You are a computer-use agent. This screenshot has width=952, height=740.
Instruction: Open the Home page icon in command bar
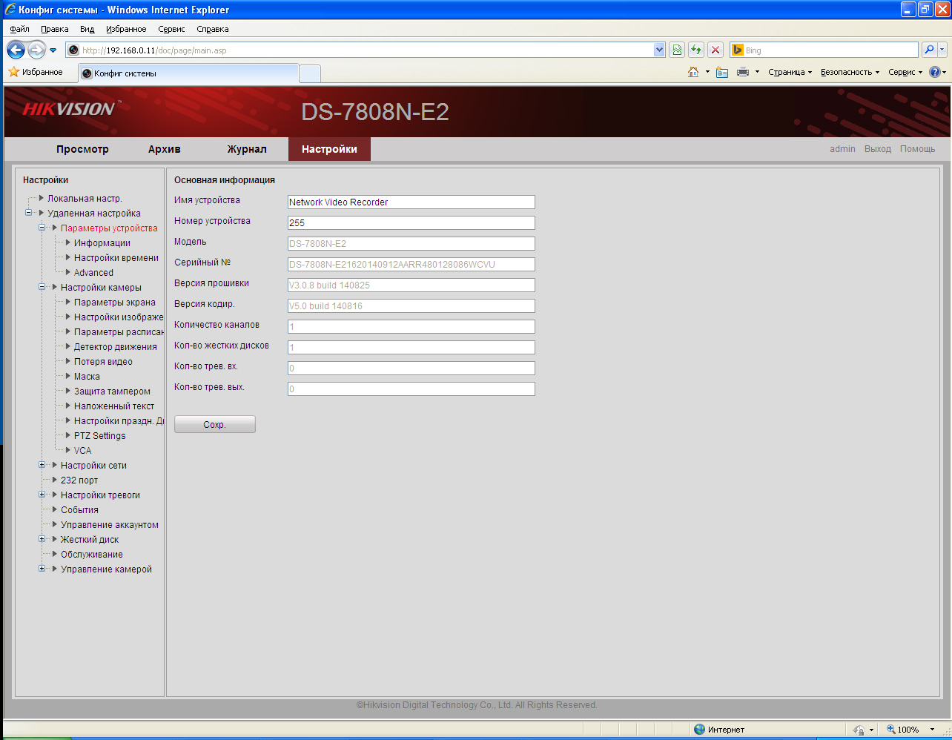tap(693, 72)
